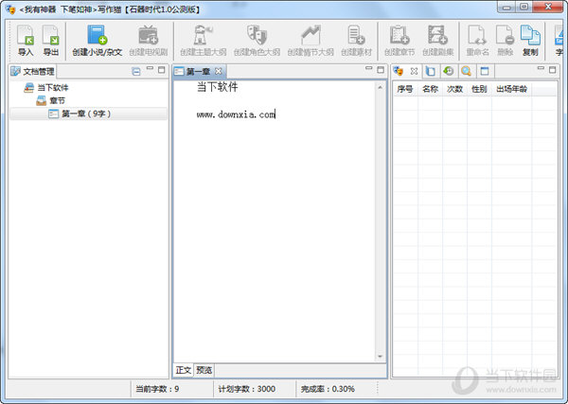
Task: Maximize the 文档管理 panel
Action: click(x=162, y=69)
